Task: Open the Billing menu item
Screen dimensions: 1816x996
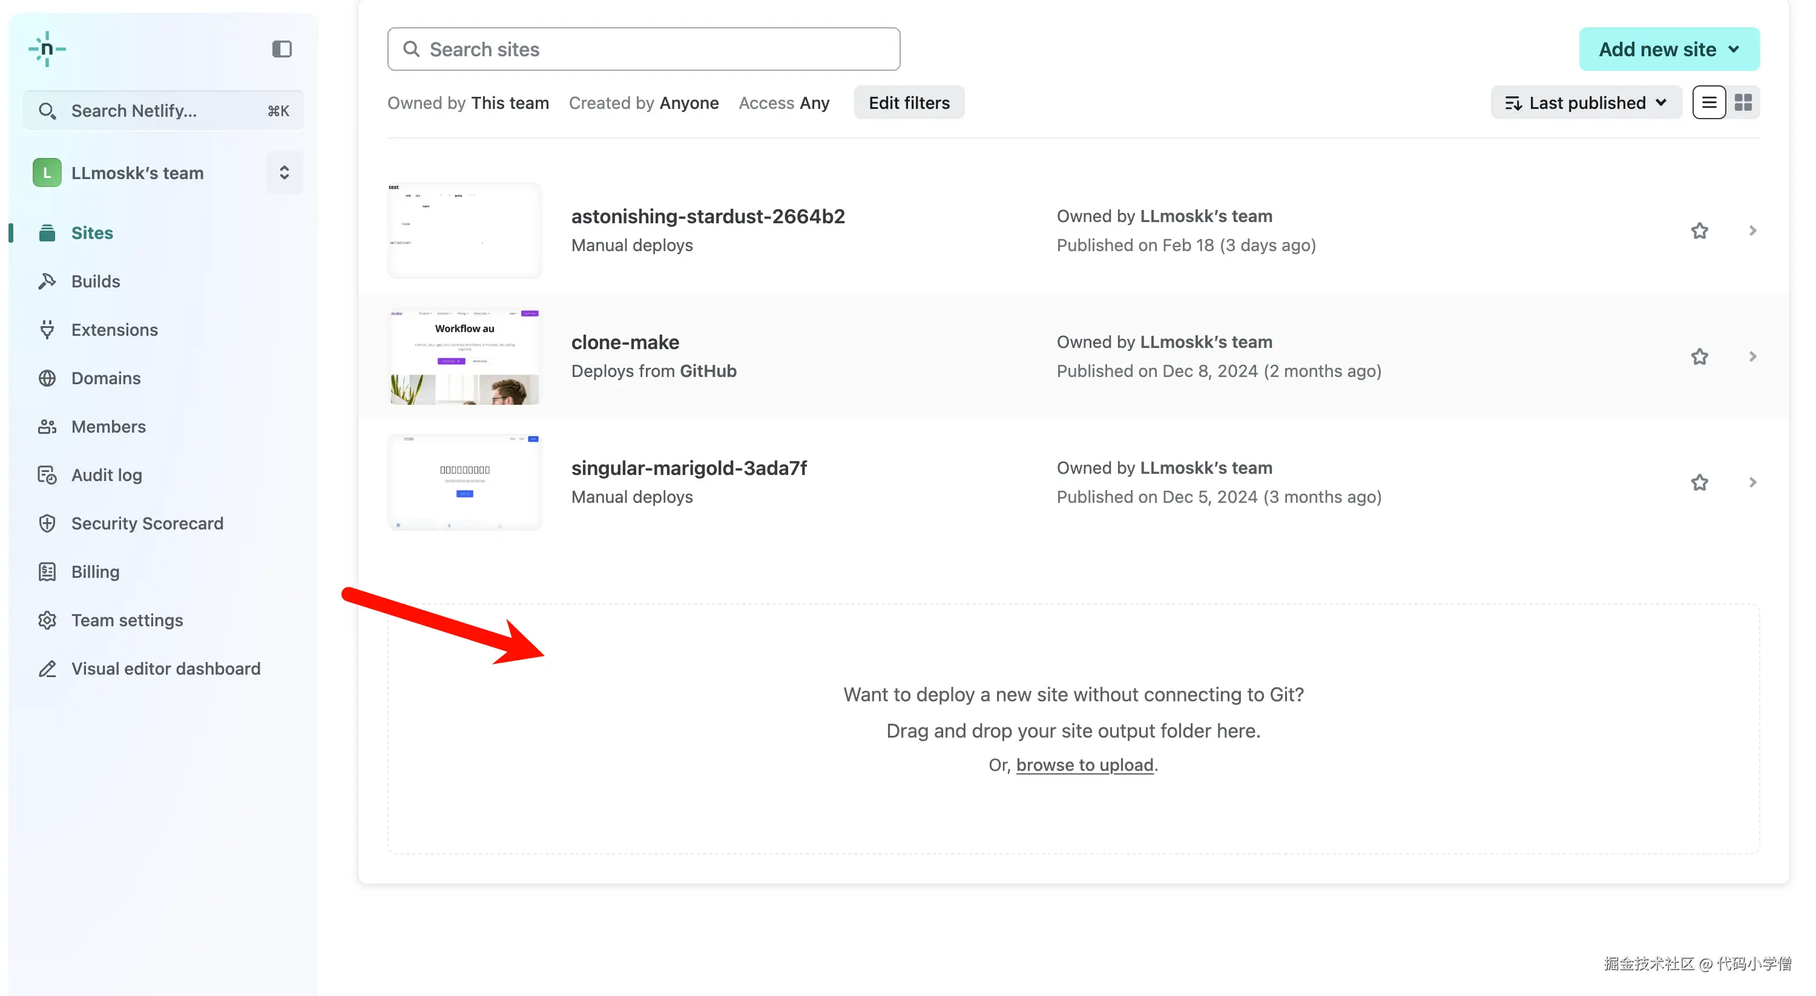Action: (95, 572)
